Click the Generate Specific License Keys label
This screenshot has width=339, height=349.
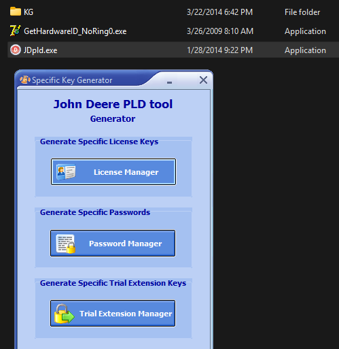coord(99,142)
